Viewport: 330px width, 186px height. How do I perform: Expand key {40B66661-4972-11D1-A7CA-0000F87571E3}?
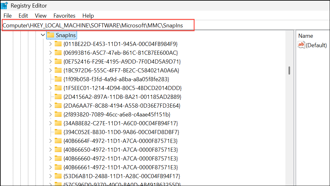pyautogui.click(x=51, y=167)
